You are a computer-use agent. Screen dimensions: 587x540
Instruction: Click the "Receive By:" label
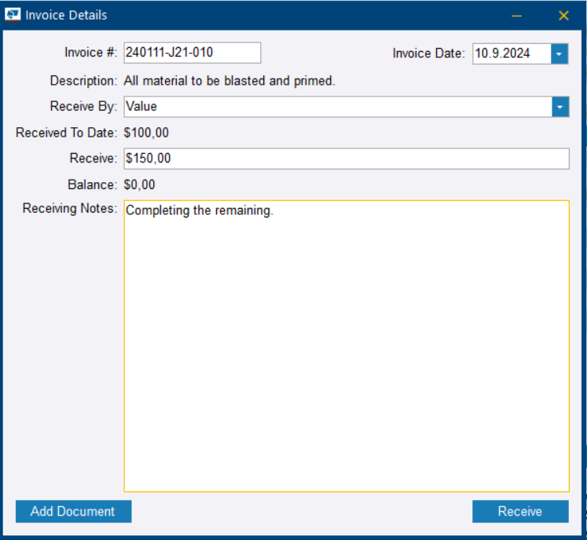84,107
